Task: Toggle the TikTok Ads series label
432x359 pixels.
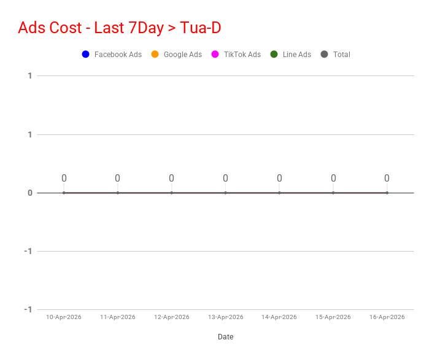Action: [242, 55]
